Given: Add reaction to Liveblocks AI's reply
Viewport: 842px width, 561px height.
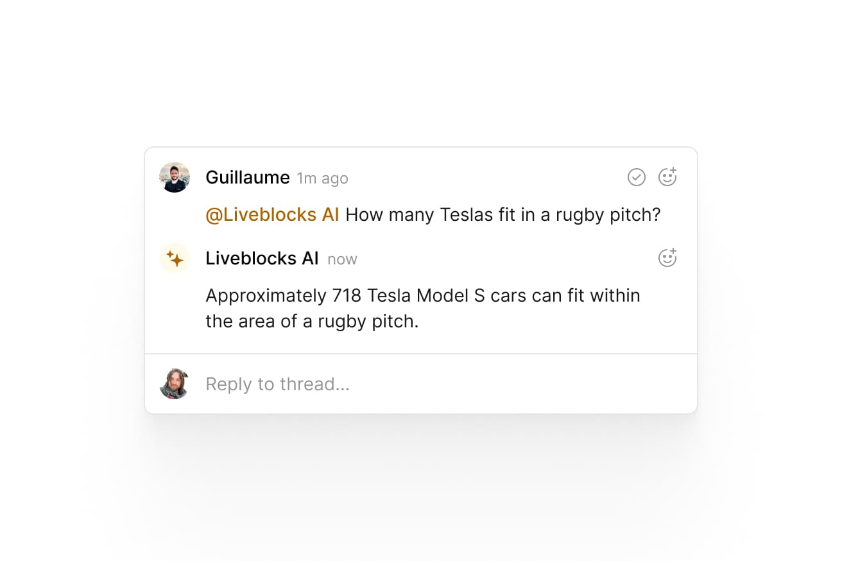Looking at the screenshot, I should tap(667, 258).
